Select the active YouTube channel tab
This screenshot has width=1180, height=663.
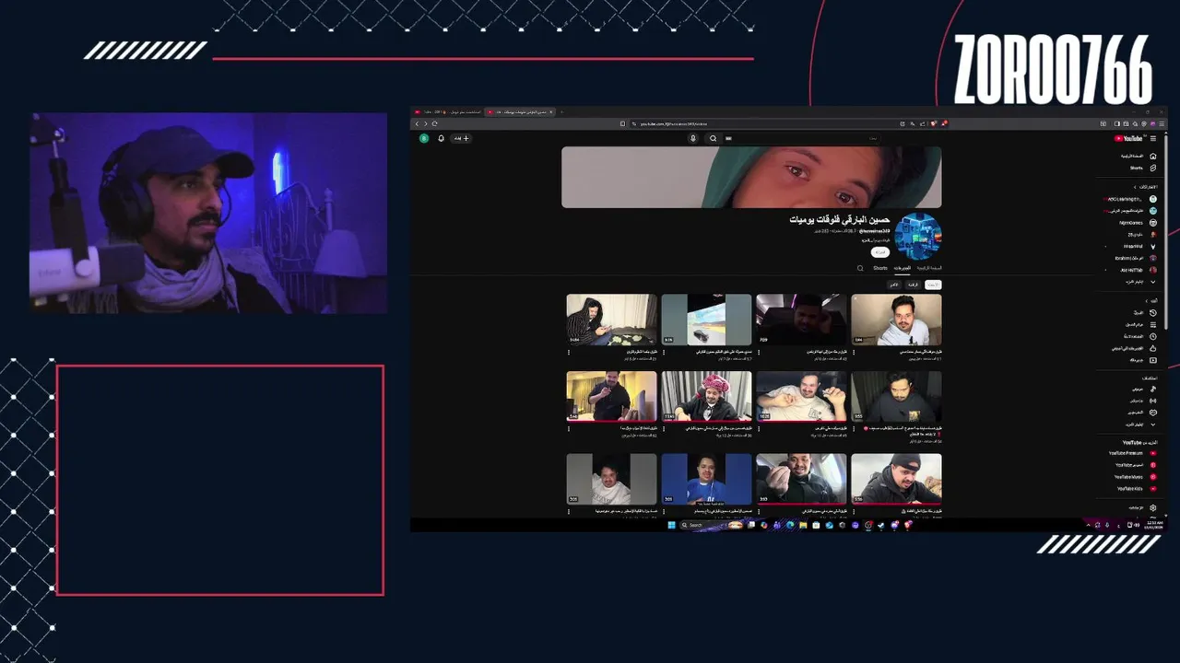coord(520,112)
